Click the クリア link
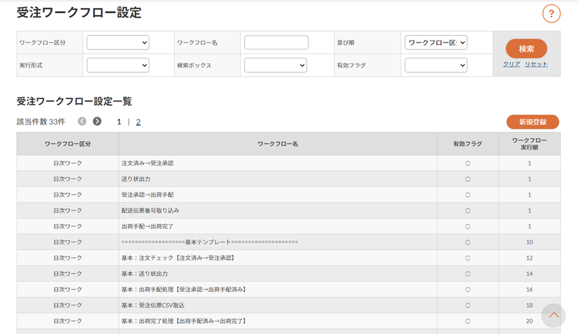 pos(511,64)
